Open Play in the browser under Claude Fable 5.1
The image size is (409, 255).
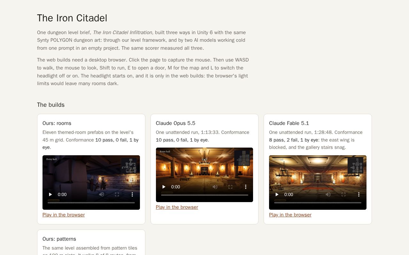pyautogui.click(x=290, y=215)
